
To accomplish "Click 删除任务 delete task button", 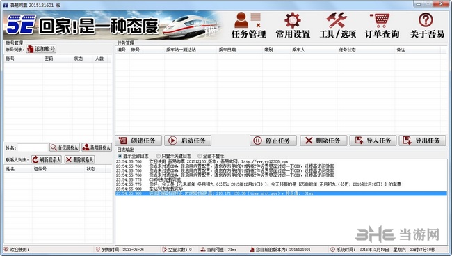I will coord(323,141).
